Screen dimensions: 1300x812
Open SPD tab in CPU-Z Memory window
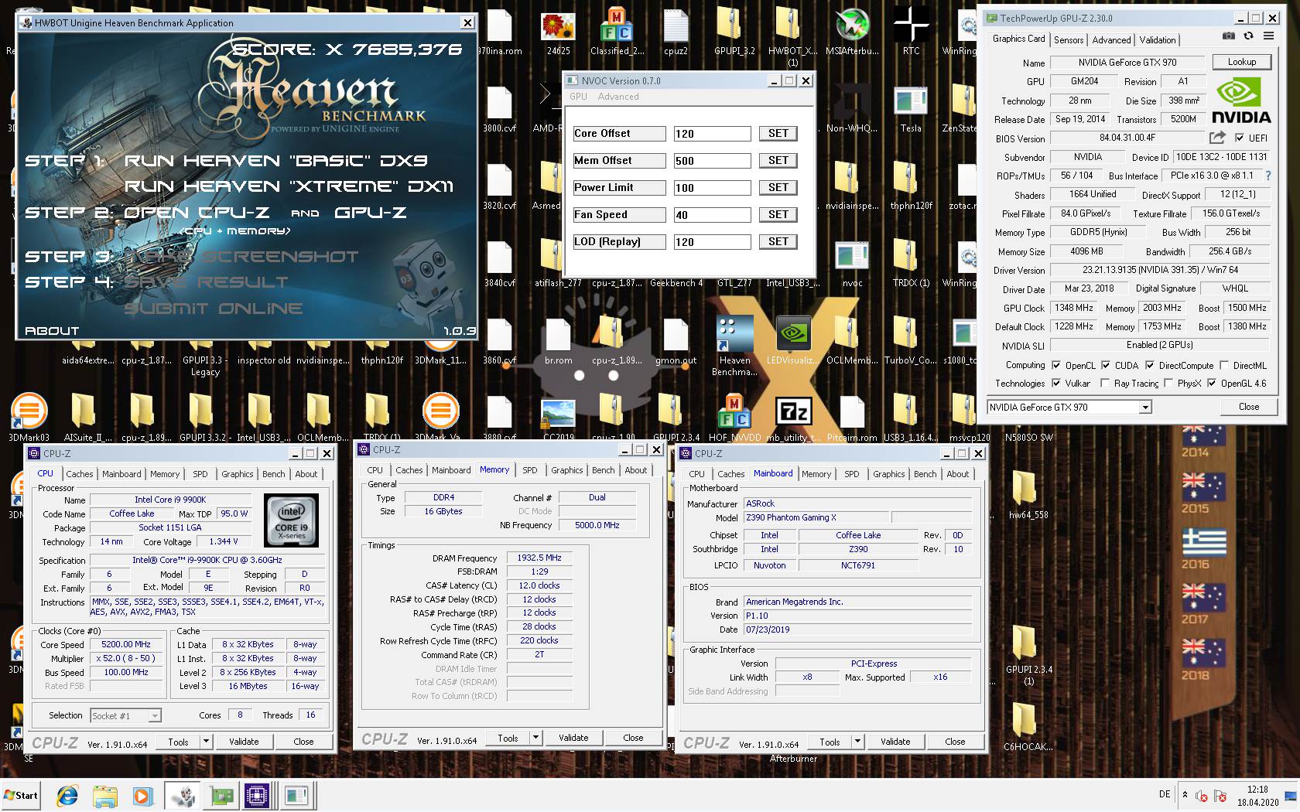[530, 470]
